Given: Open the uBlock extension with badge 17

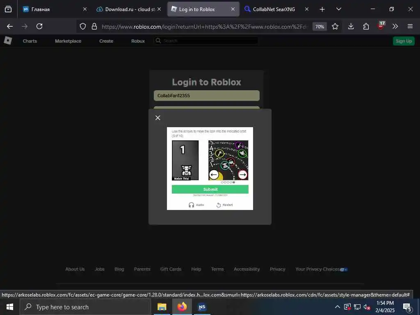Looking at the screenshot, I should point(381,26).
